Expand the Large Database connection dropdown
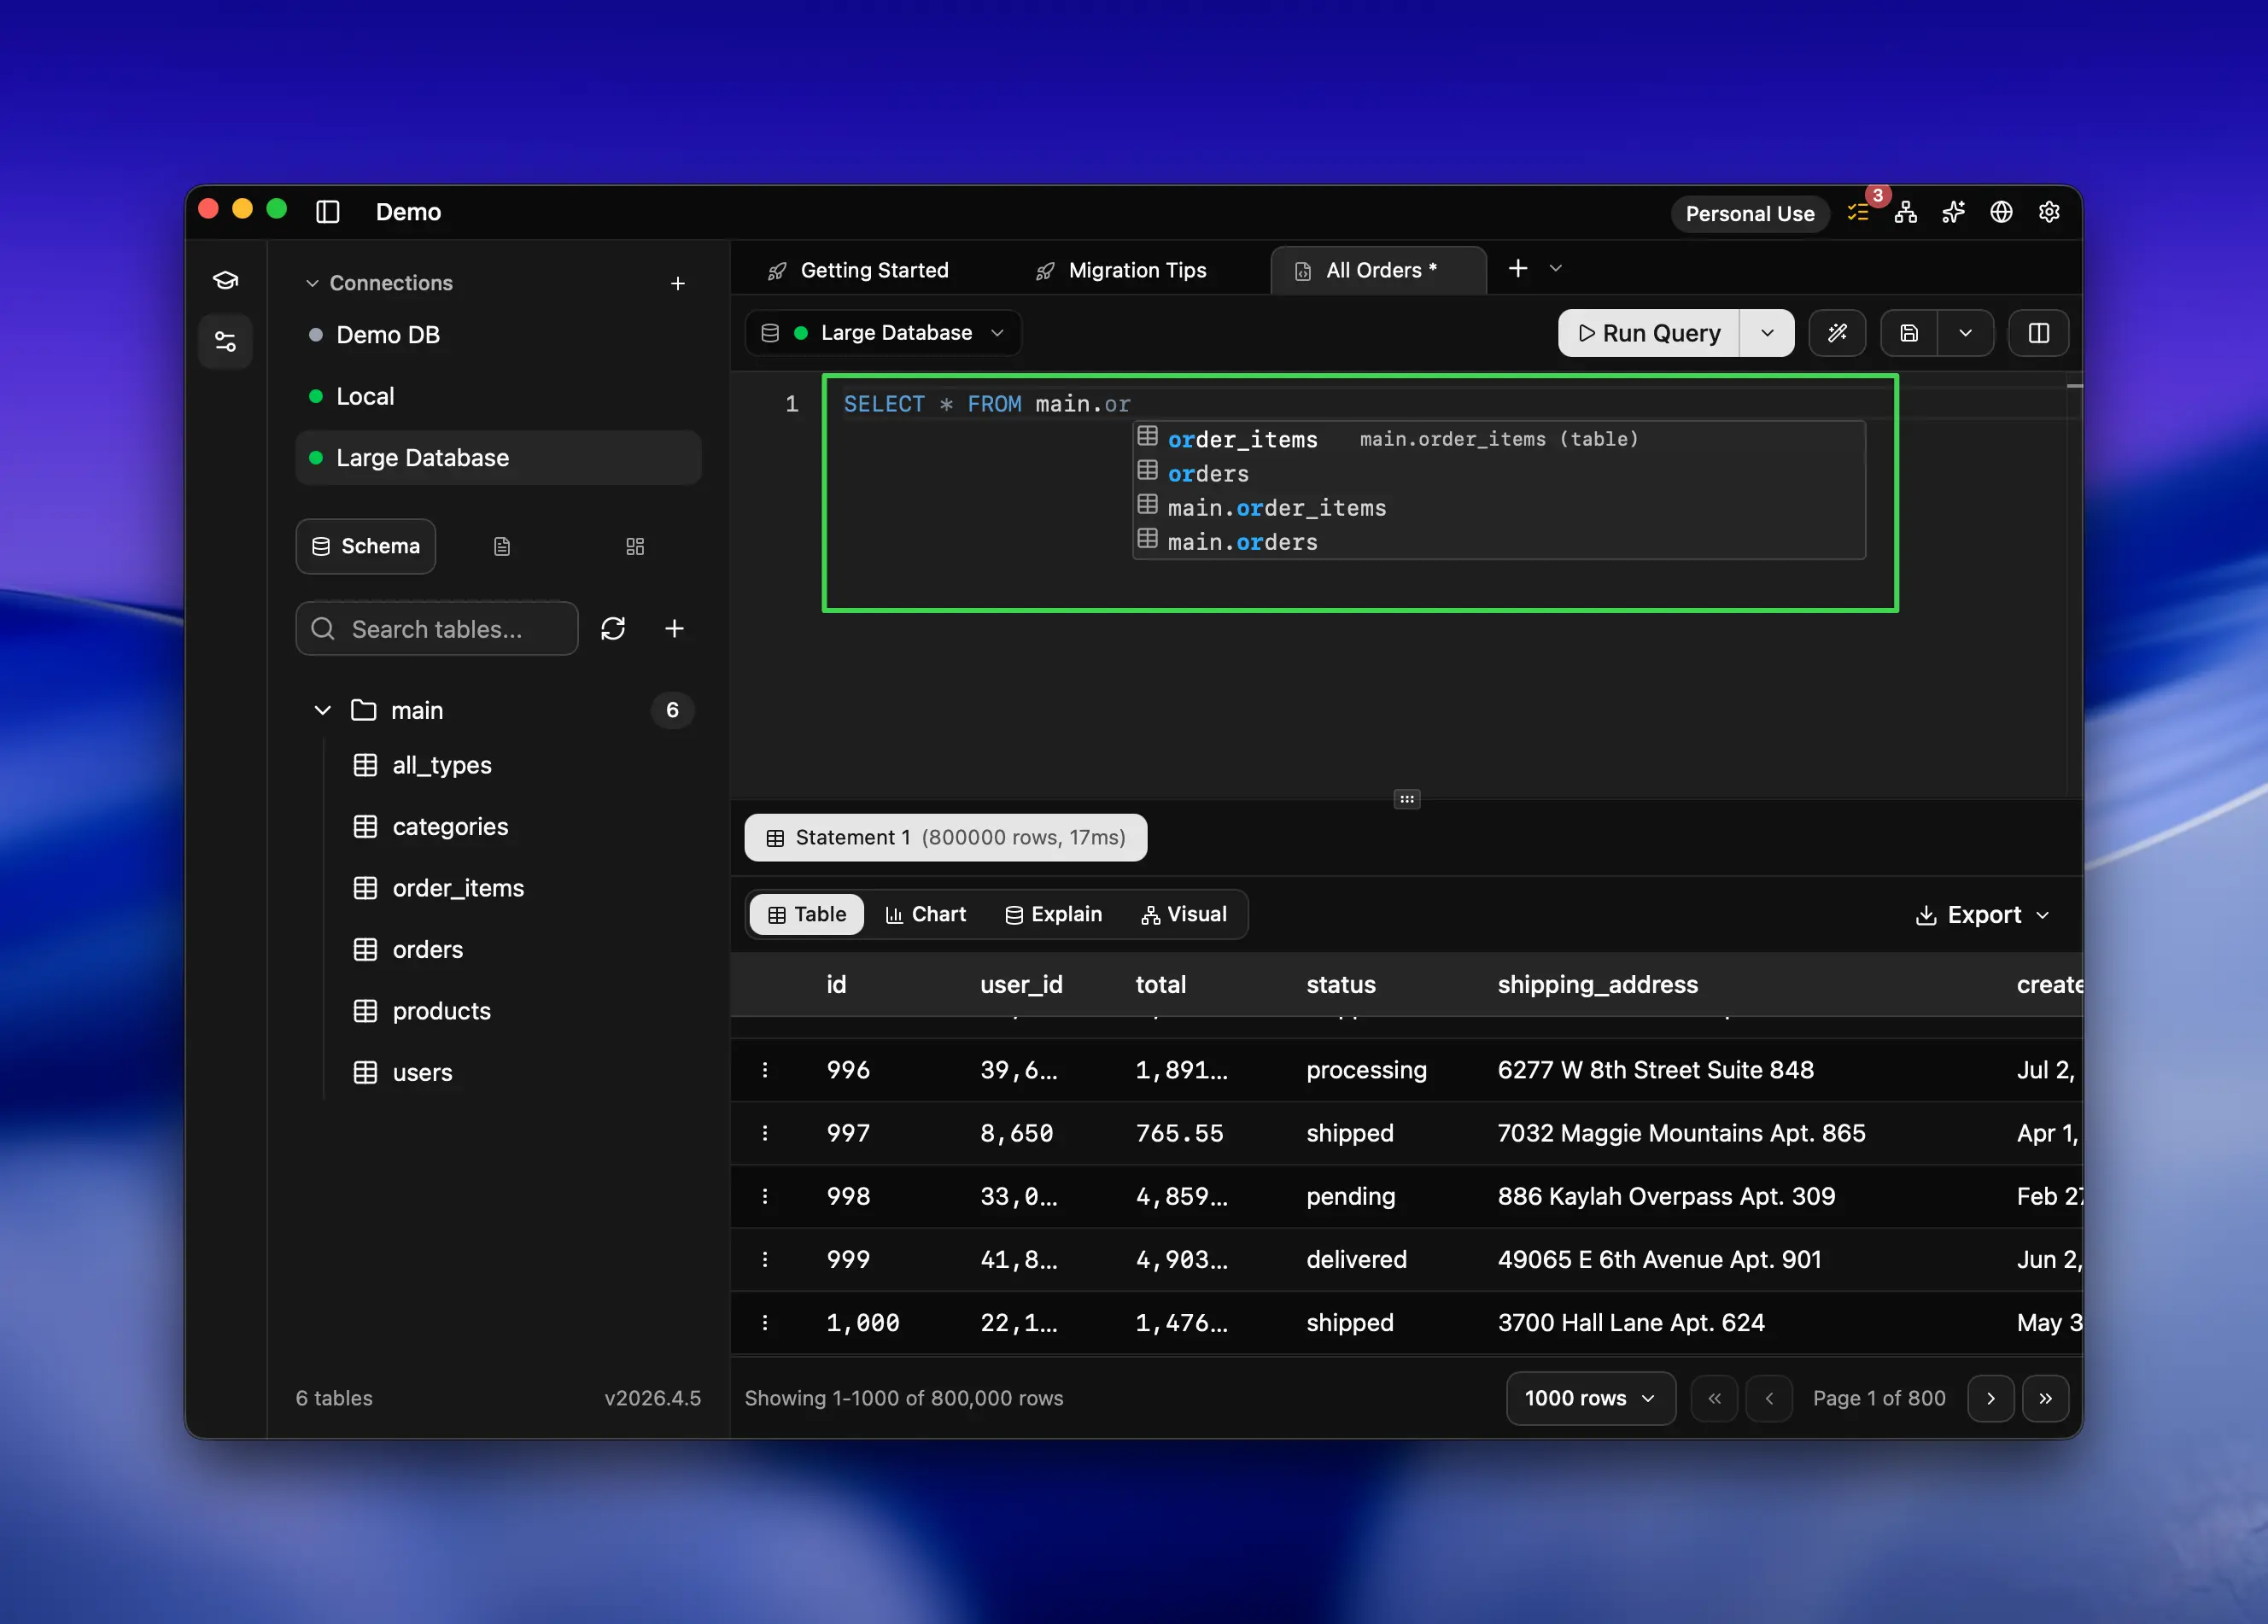The width and height of the screenshot is (2268, 1624). (997, 332)
